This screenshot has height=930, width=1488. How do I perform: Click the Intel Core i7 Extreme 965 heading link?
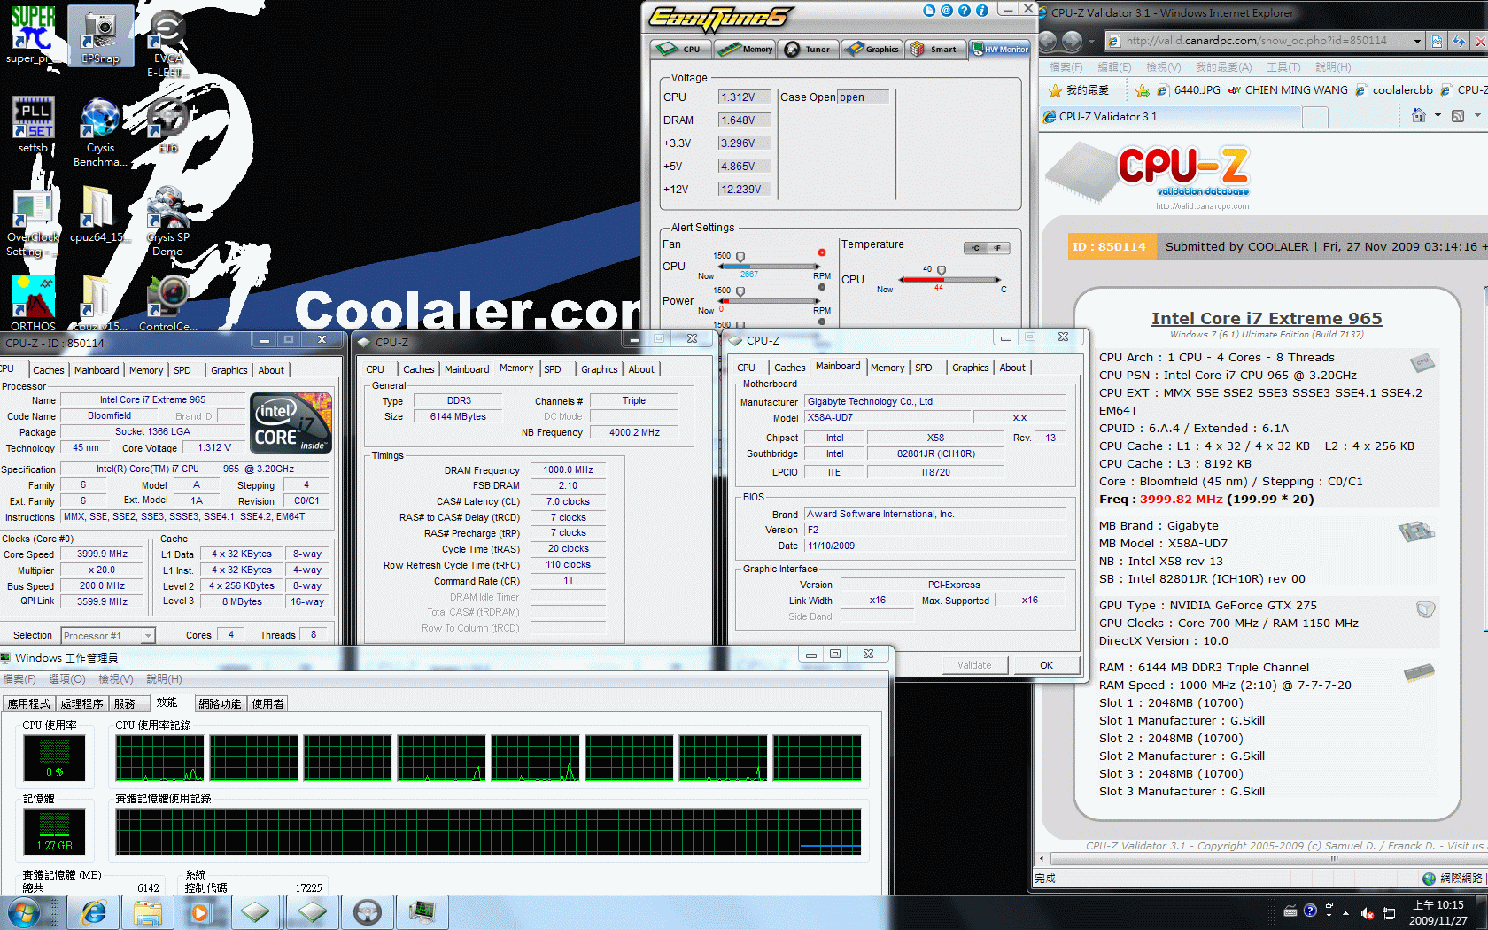tap(1266, 318)
